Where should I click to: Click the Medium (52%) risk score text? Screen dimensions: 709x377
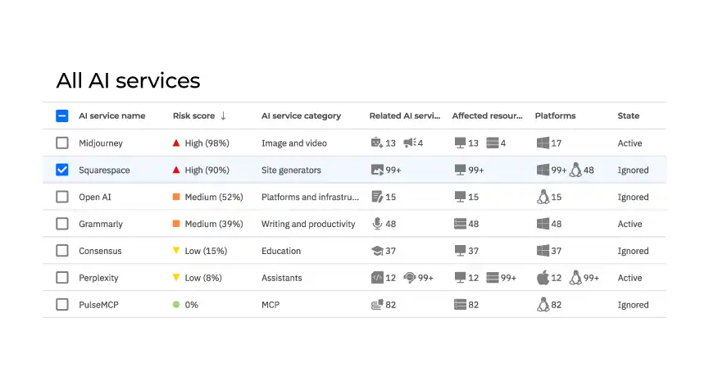(214, 197)
